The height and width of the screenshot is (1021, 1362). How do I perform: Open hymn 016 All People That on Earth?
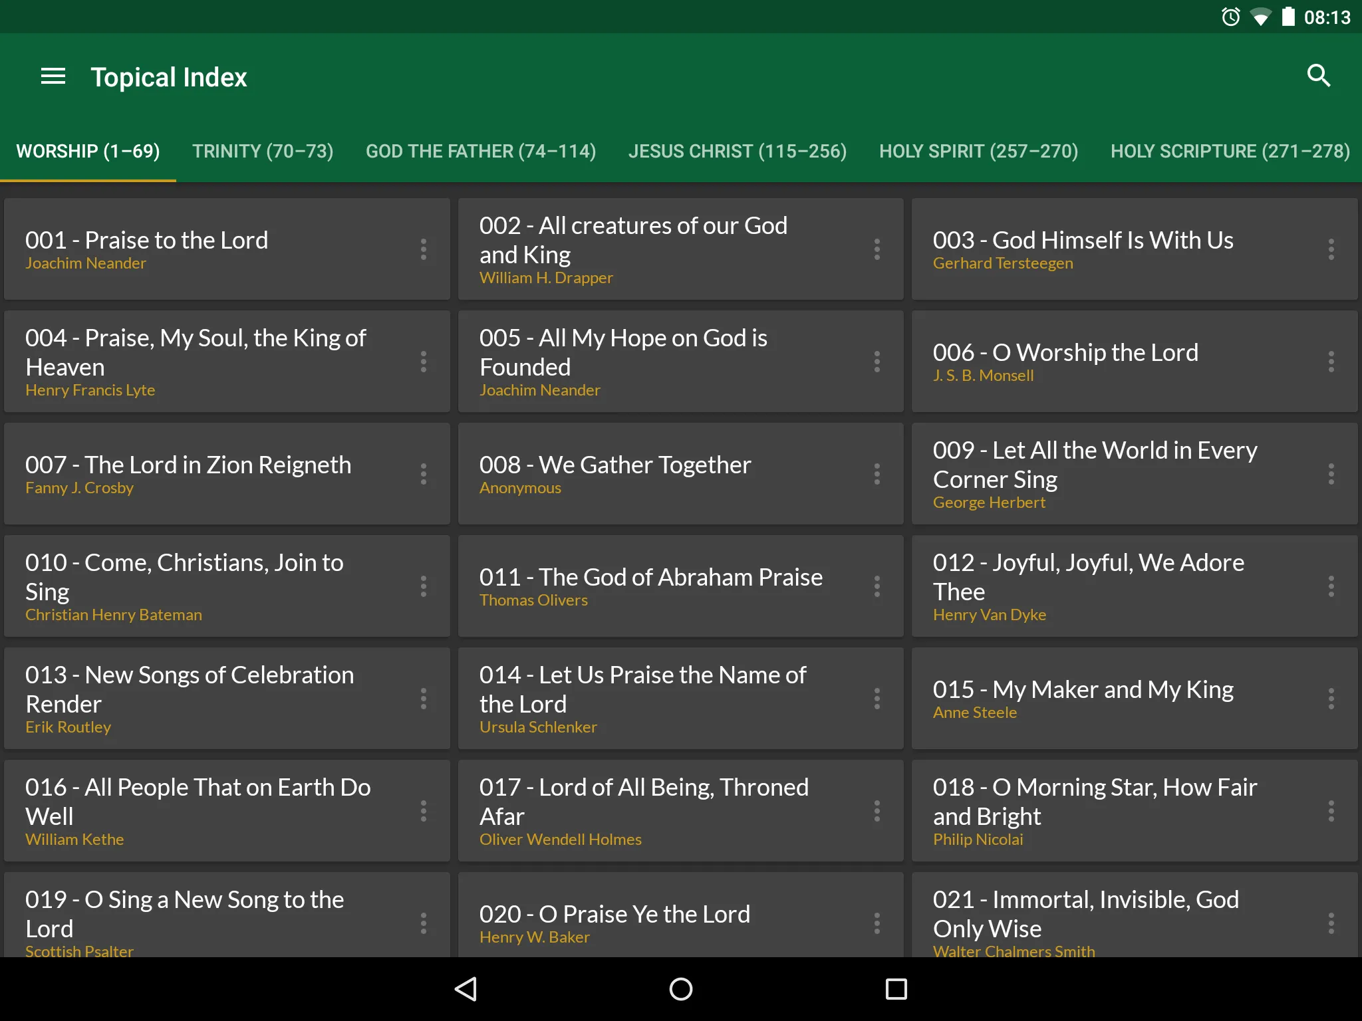(227, 811)
